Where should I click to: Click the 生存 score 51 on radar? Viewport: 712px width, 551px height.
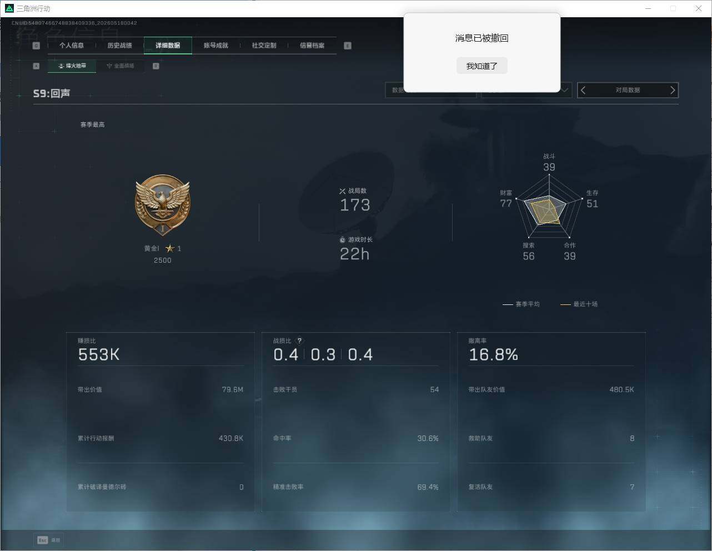coord(593,204)
